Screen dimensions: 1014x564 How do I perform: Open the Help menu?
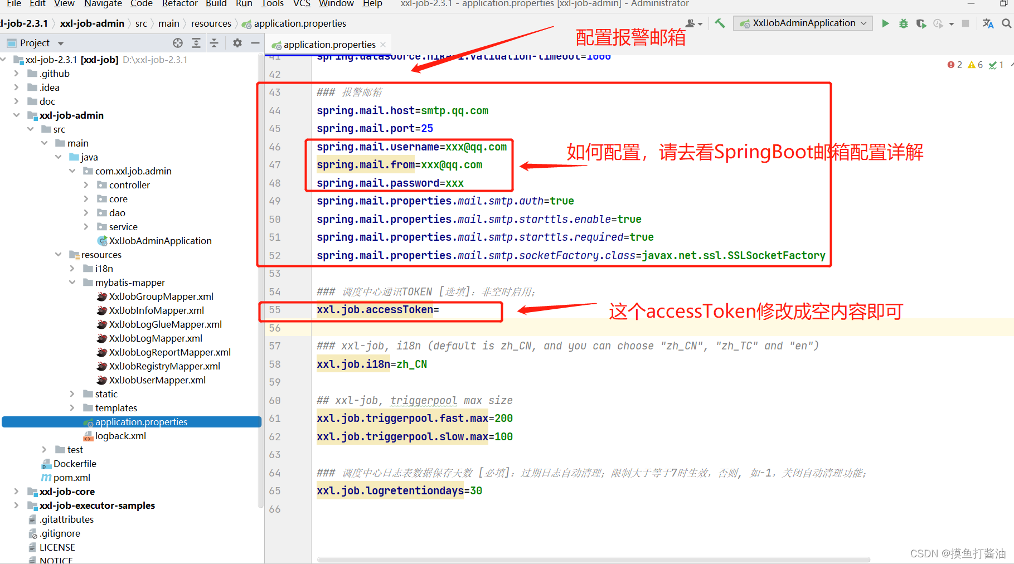[372, 3]
